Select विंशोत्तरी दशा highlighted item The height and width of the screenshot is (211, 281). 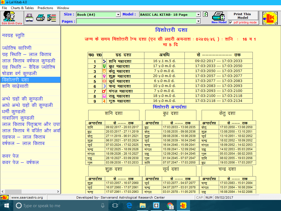[30, 80]
